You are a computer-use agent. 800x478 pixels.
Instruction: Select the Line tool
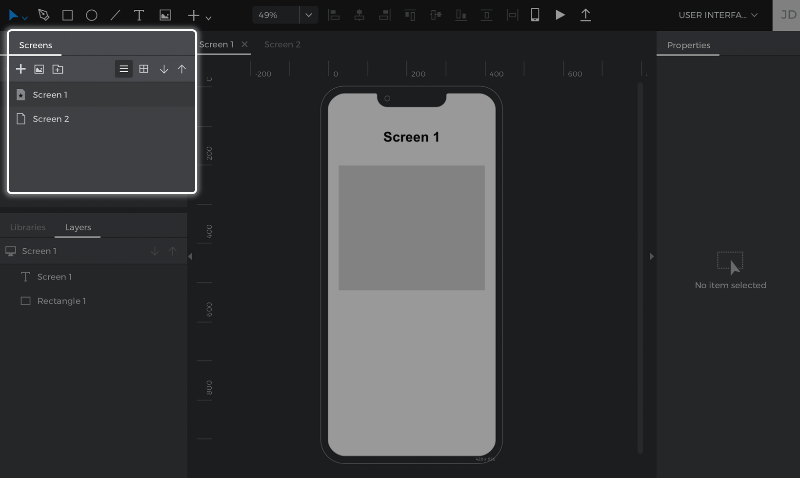115,16
